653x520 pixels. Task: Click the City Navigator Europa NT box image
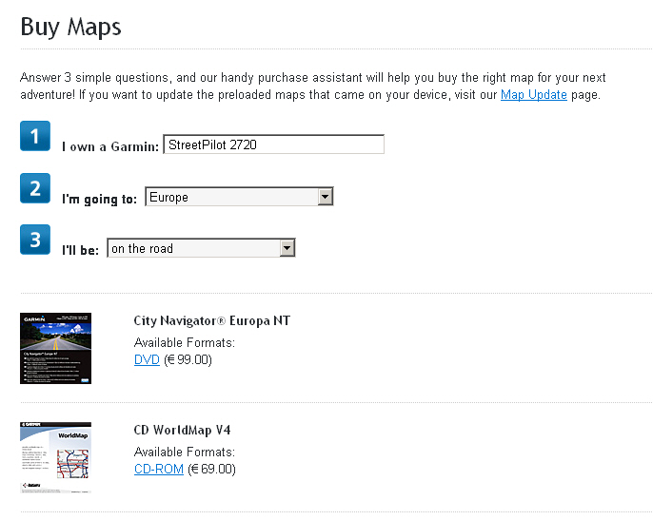[55, 348]
